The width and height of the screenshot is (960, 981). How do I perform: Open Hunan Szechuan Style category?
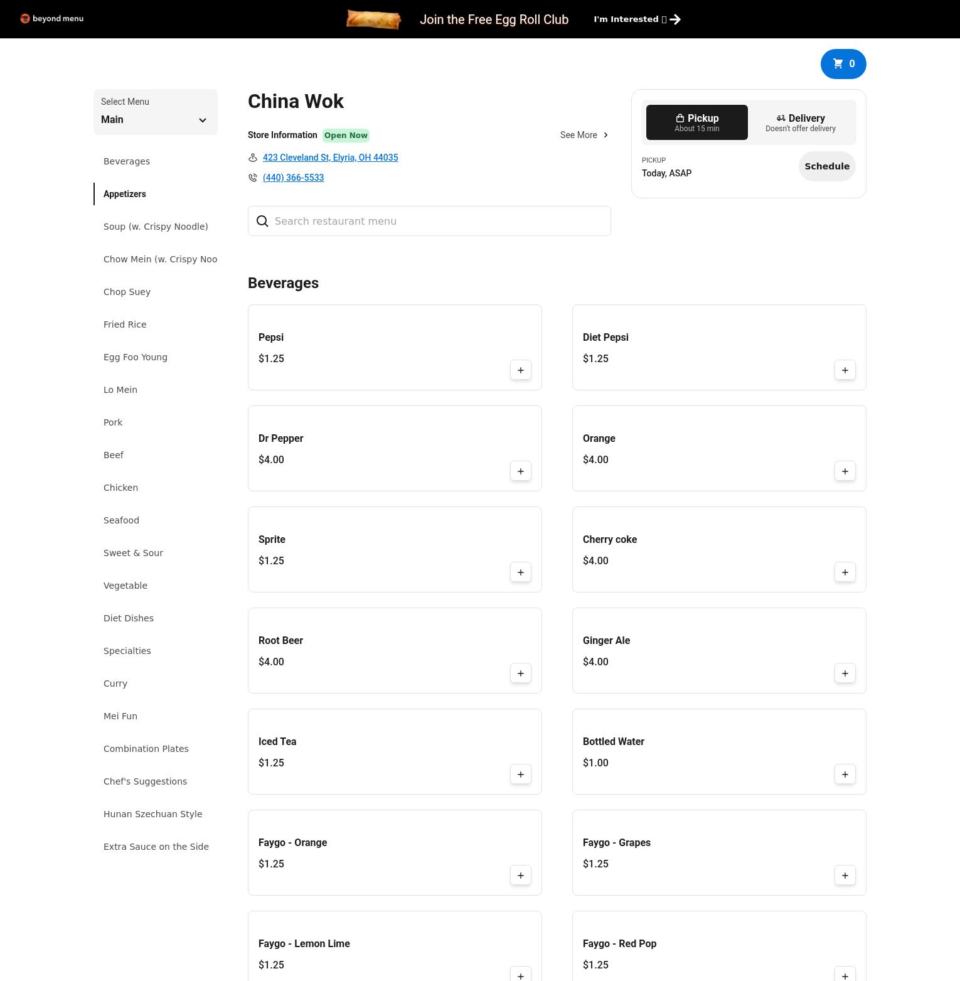point(153,814)
